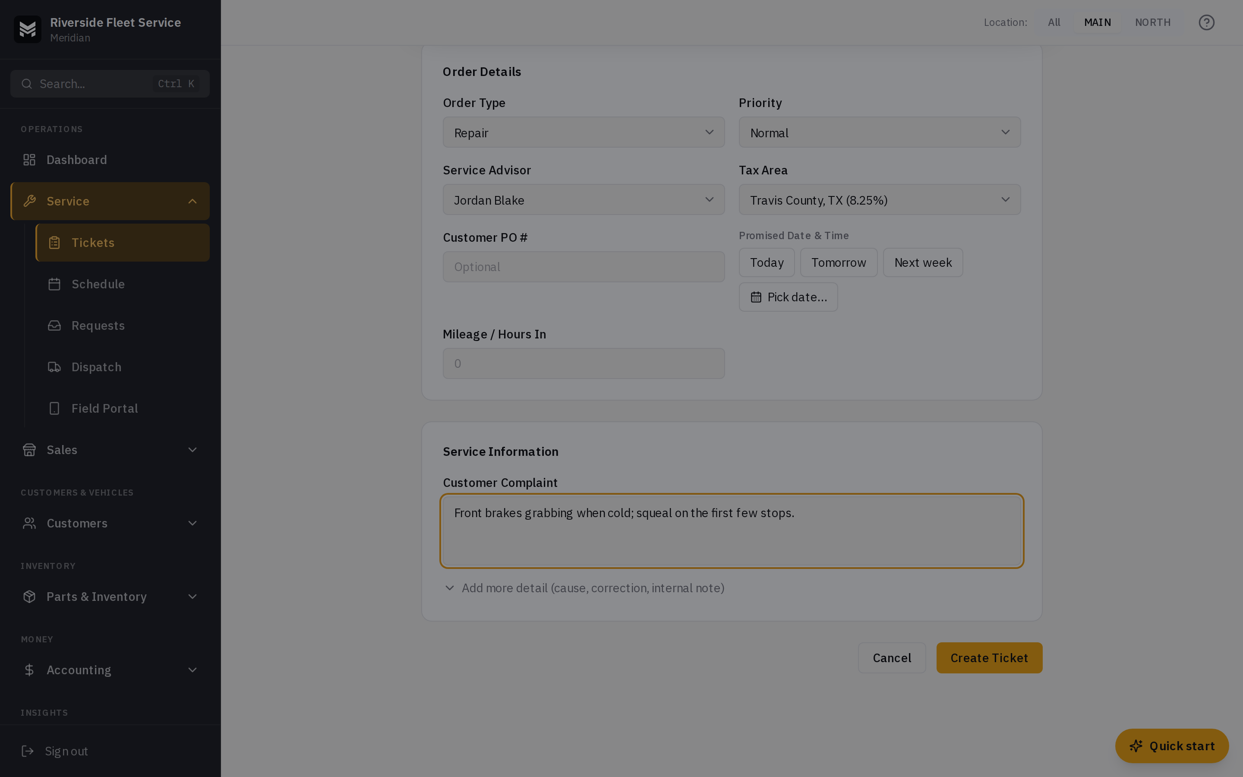Viewport: 1243px width, 777px height.
Task: Click the Create Ticket button
Action: (x=989, y=658)
